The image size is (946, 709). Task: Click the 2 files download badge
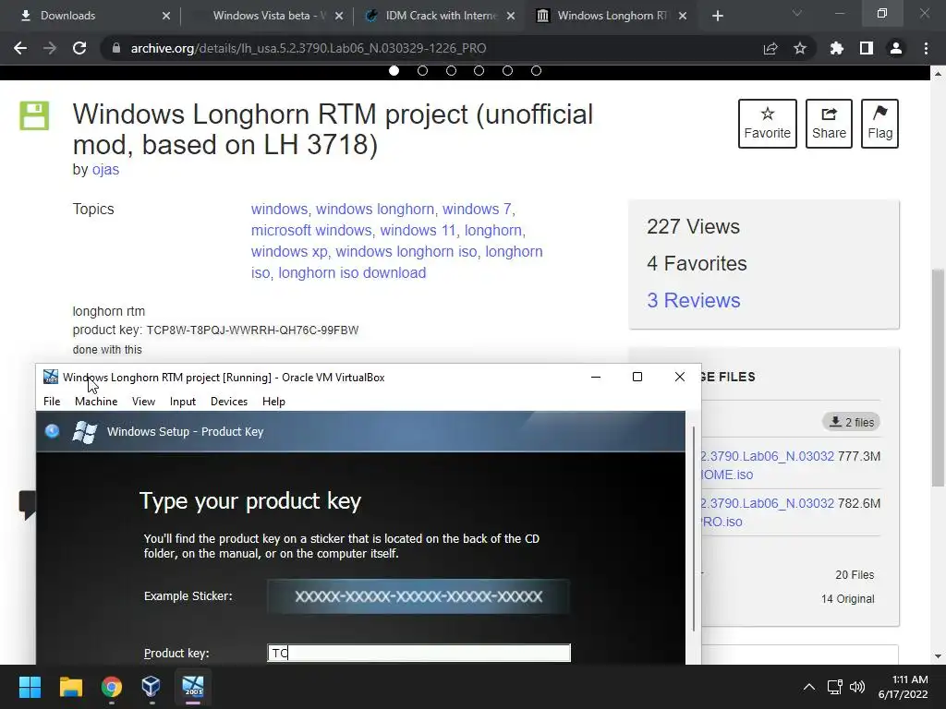[851, 422]
